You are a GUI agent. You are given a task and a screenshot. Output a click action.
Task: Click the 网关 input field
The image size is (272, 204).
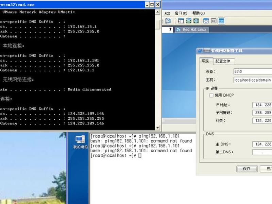(262, 121)
